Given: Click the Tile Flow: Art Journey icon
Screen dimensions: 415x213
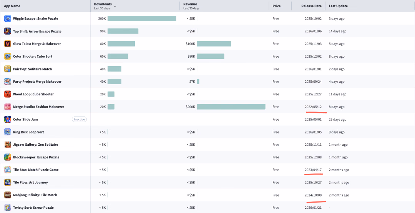Looking at the screenshot, I should (x=8, y=182).
